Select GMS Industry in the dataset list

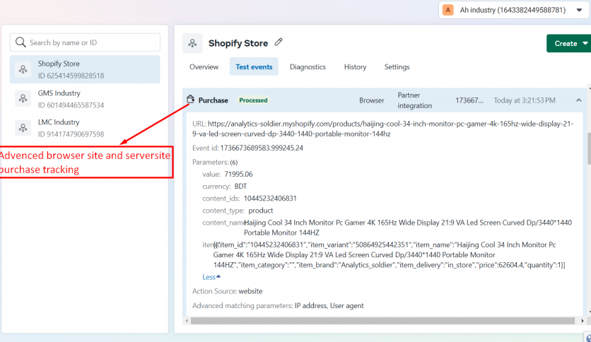click(x=85, y=99)
